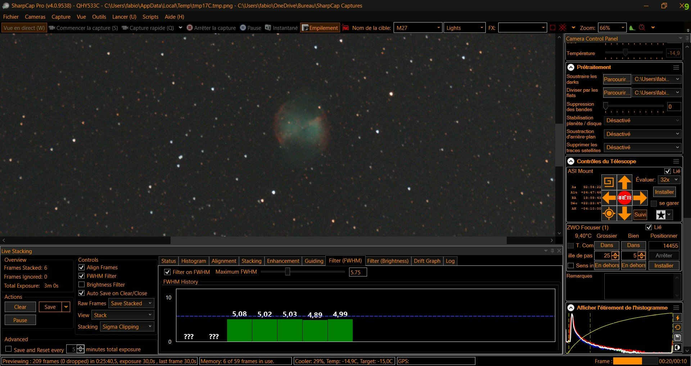Slew the mount right with the right arrow
Image resolution: width=691 pixels, height=366 pixels.
[640, 198]
